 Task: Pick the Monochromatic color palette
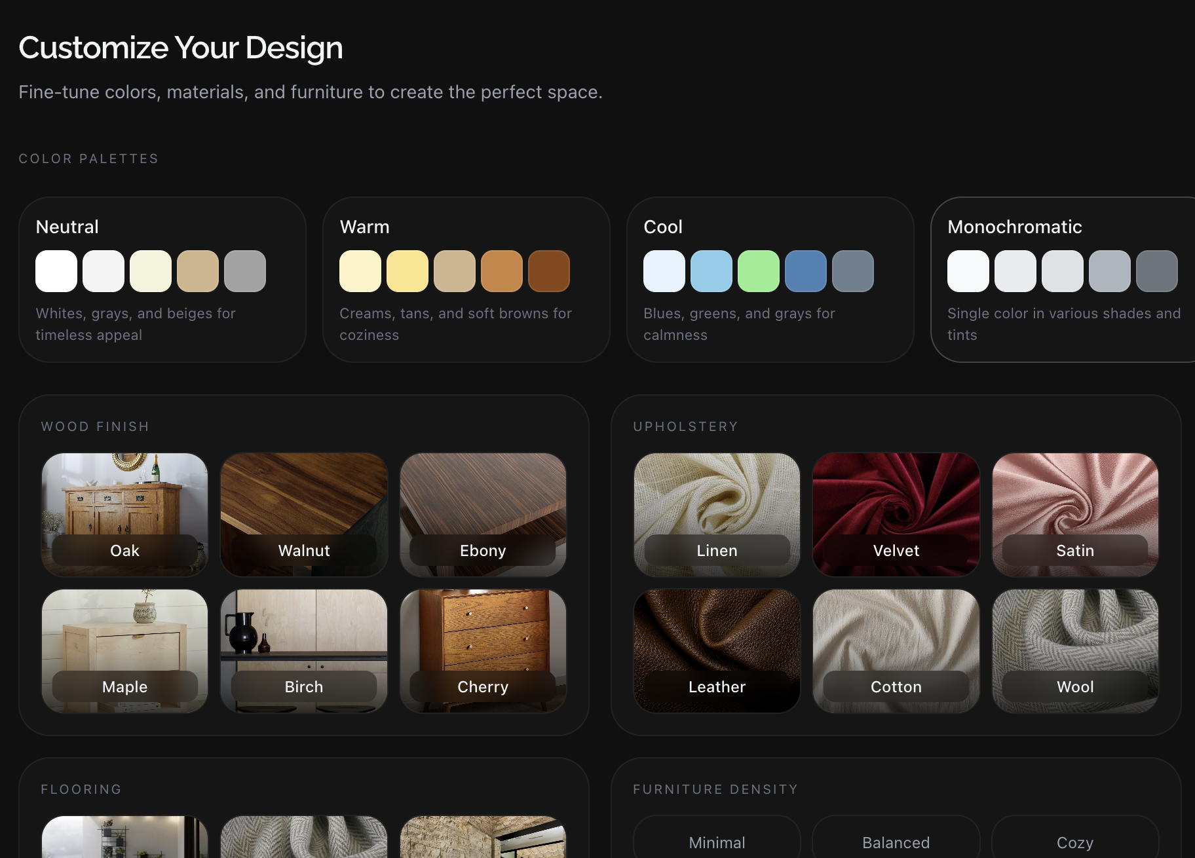[x=1064, y=280]
